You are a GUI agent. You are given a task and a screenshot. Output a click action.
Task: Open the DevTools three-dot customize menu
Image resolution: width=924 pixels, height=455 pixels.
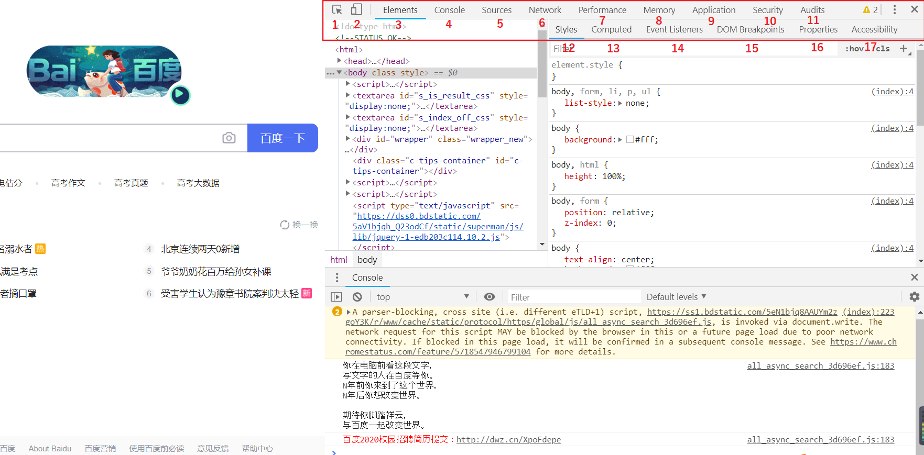click(x=895, y=9)
